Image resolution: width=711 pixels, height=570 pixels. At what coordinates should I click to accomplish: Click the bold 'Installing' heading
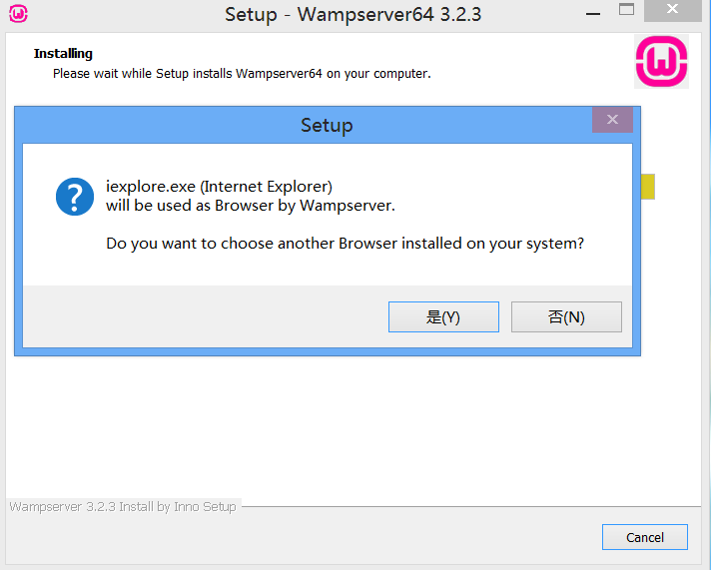point(63,54)
